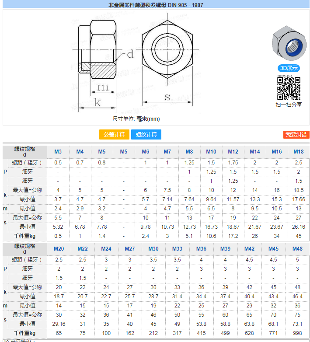Click the M16 thread size link
The height and width of the screenshot is (342, 310).
tap(276, 152)
